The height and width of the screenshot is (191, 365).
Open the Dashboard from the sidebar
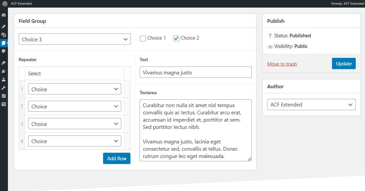click(x=4, y=15)
